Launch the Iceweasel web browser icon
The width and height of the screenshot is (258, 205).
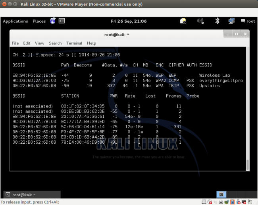tap(53, 21)
